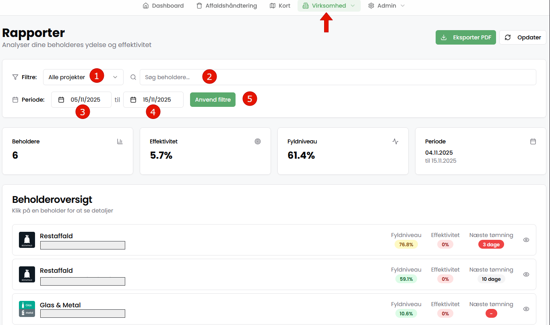Expand the Admin menu
550x325 pixels.
pyautogui.click(x=386, y=6)
